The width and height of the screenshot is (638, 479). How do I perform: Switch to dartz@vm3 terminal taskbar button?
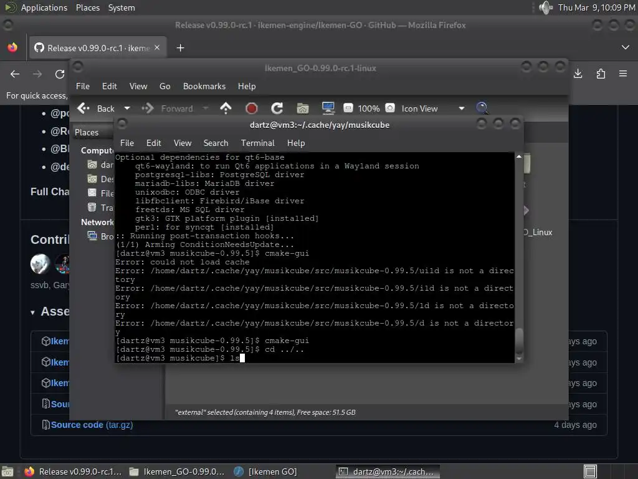click(x=388, y=472)
